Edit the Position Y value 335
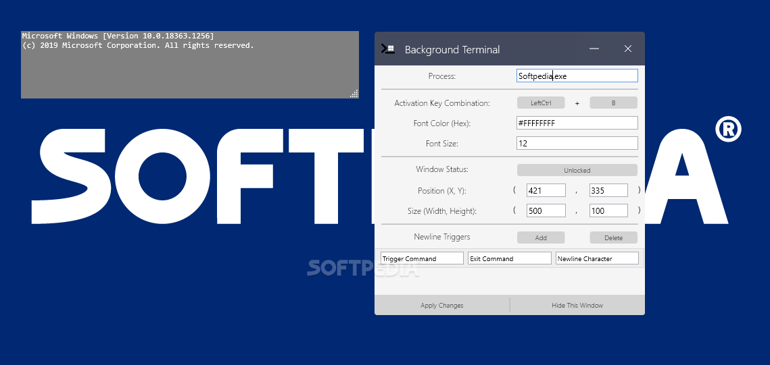Image resolution: width=770 pixels, height=365 pixels. tap(608, 190)
